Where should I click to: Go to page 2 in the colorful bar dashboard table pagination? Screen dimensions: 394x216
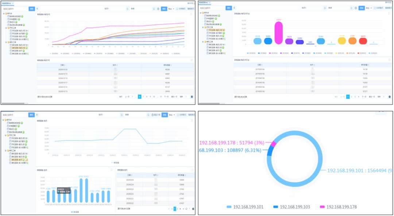[x=352, y=97]
